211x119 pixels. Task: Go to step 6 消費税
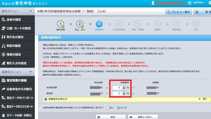coord(157,25)
